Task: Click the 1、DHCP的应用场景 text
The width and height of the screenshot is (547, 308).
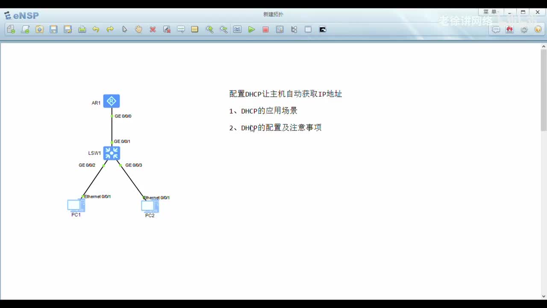Action: coord(263,111)
